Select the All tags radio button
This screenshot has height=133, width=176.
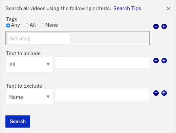coord(27,25)
